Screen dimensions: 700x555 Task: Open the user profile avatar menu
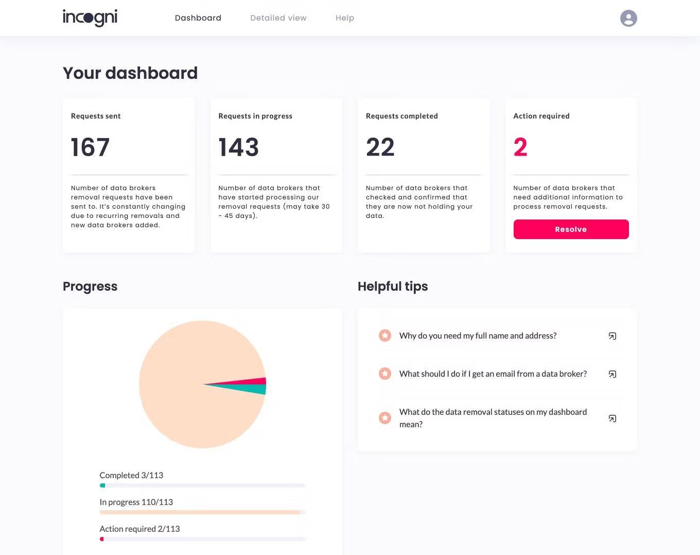(628, 18)
